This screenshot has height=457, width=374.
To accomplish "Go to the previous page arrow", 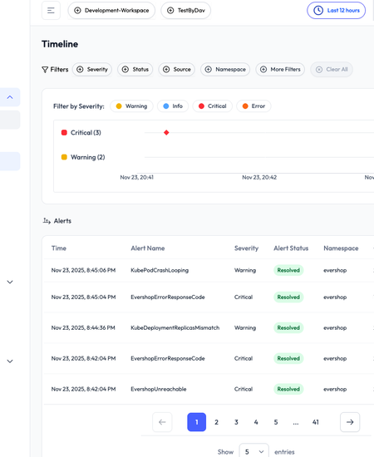I will point(162,422).
